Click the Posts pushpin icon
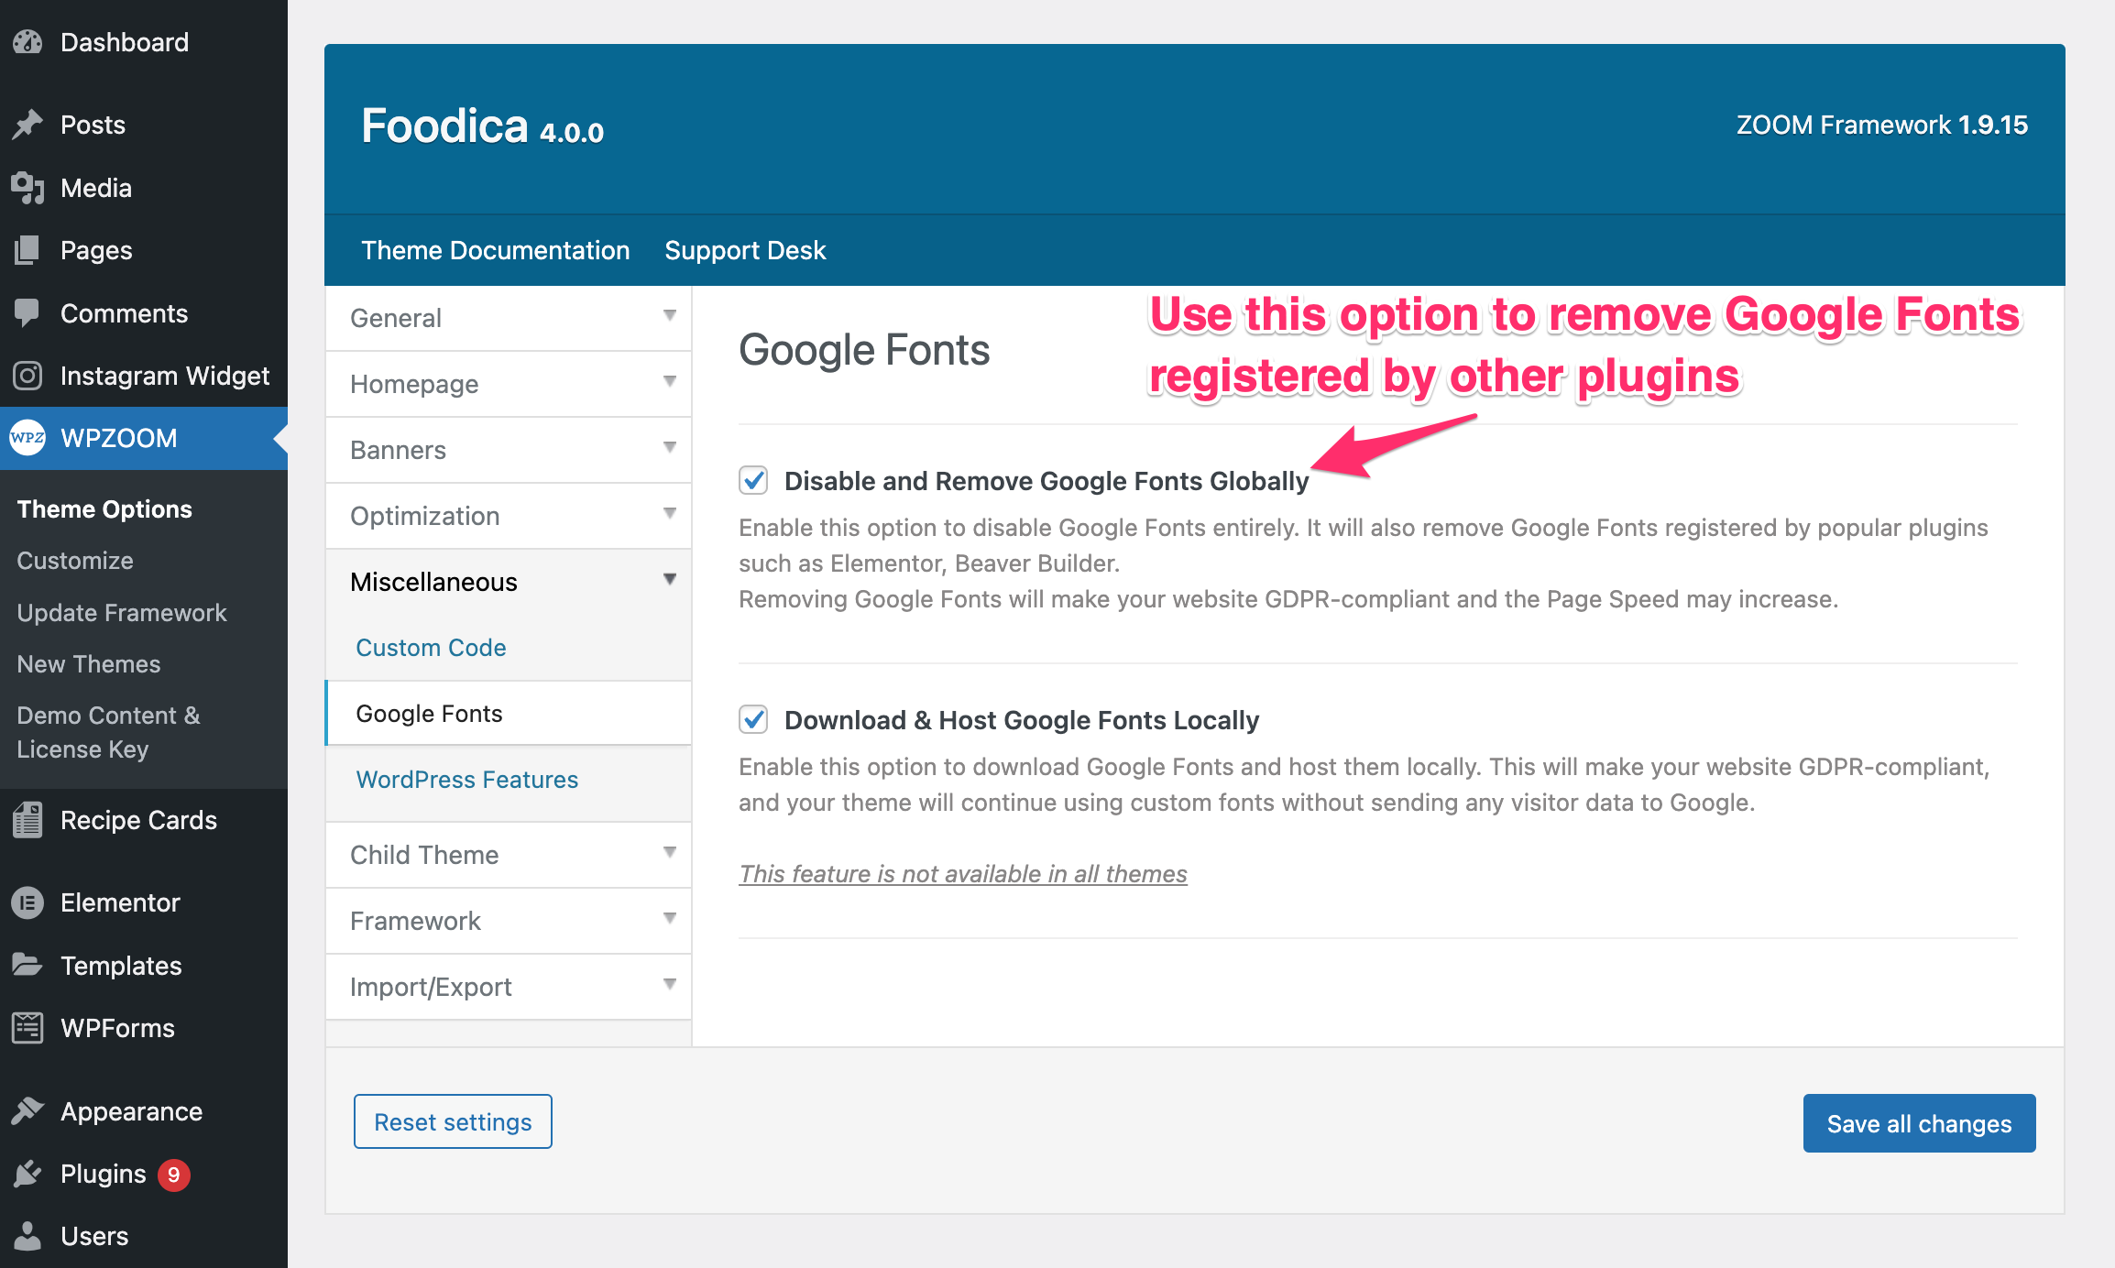This screenshot has height=1268, width=2115. [x=27, y=125]
